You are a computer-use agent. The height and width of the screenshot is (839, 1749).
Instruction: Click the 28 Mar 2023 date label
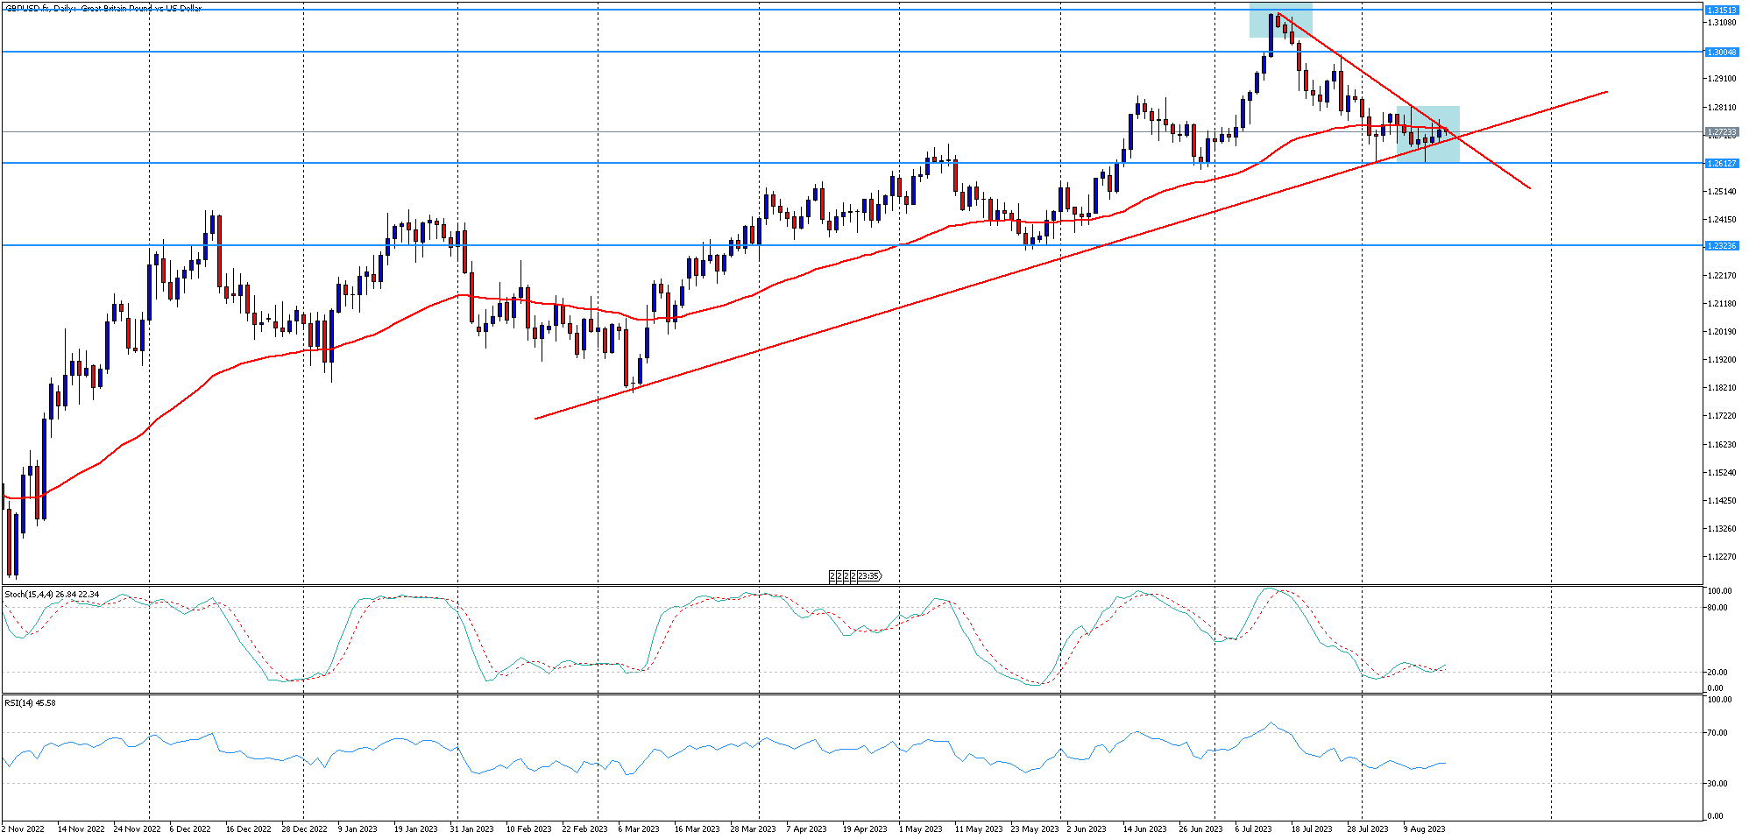tap(753, 829)
